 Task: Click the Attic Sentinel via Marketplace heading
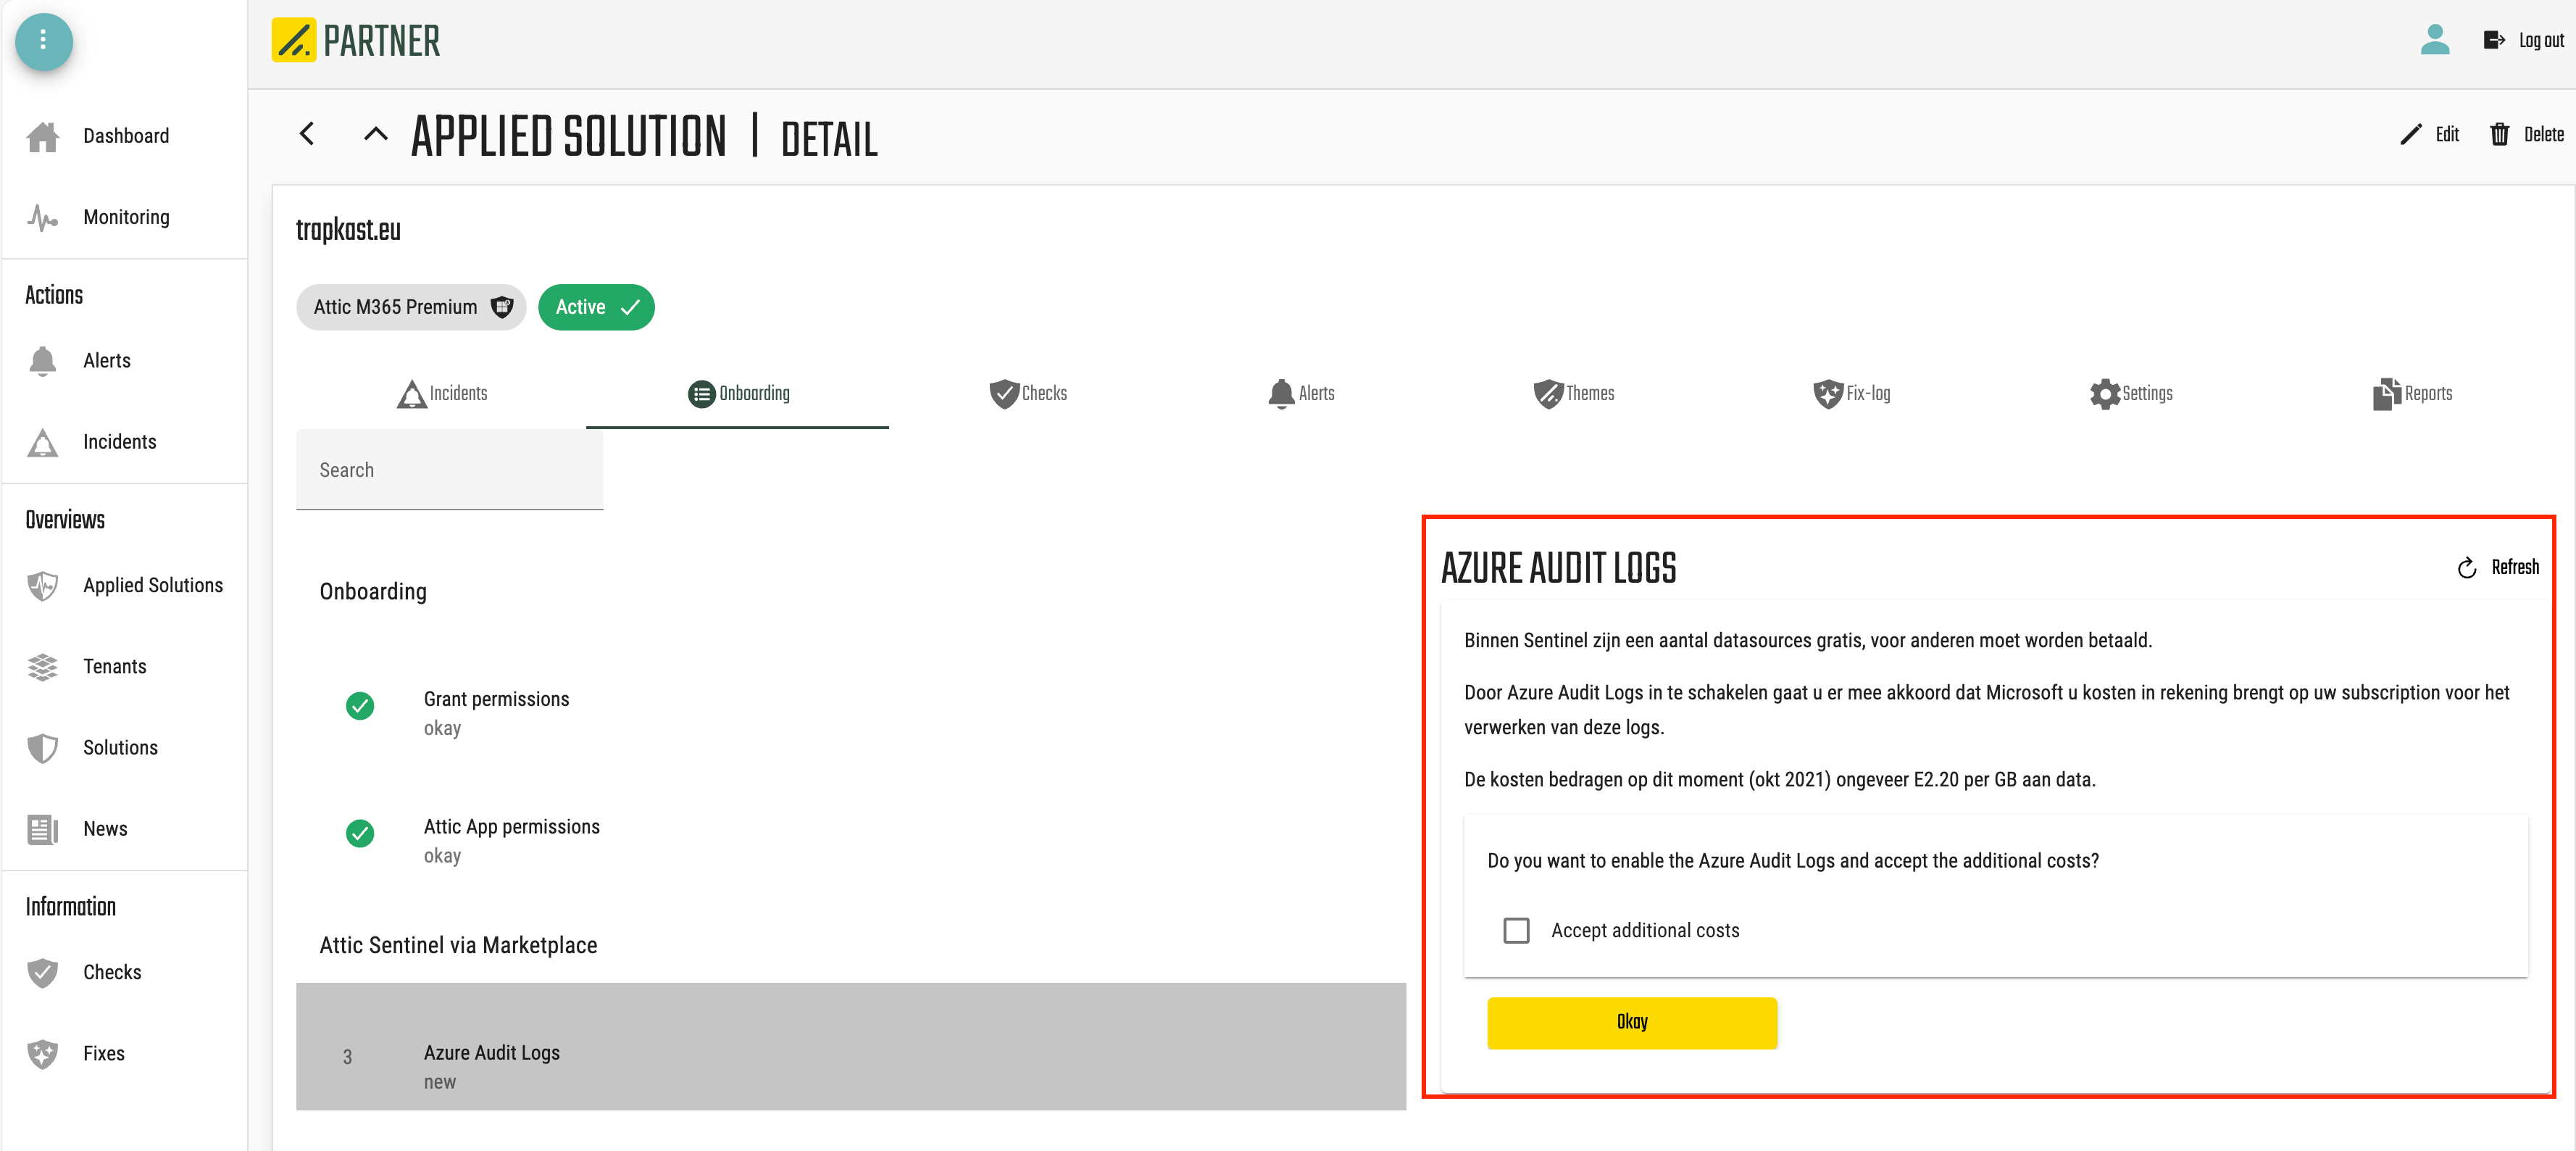(458, 945)
